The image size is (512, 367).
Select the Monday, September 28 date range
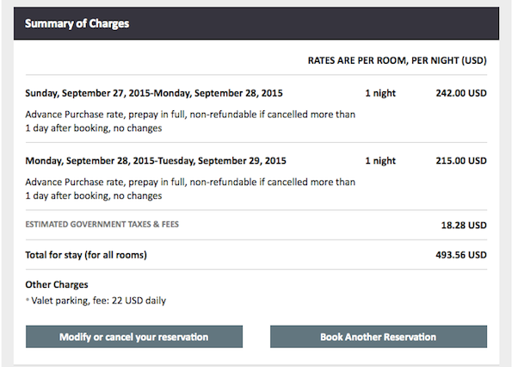(156, 161)
